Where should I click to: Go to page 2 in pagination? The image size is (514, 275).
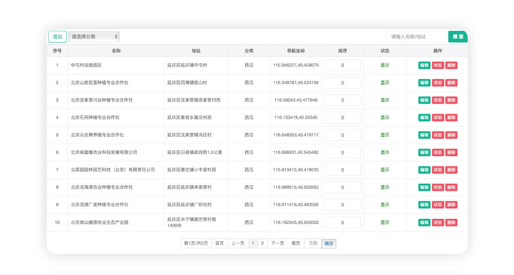point(263,243)
